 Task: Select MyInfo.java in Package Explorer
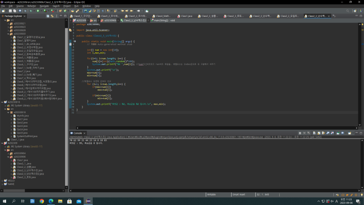[x=23, y=116]
